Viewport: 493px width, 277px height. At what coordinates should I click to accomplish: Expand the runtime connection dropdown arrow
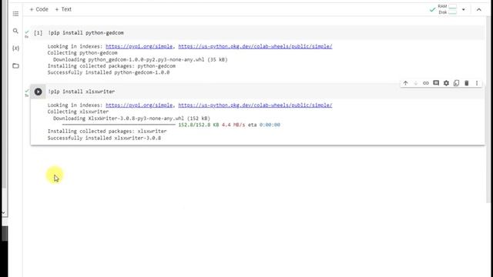(464, 10)
